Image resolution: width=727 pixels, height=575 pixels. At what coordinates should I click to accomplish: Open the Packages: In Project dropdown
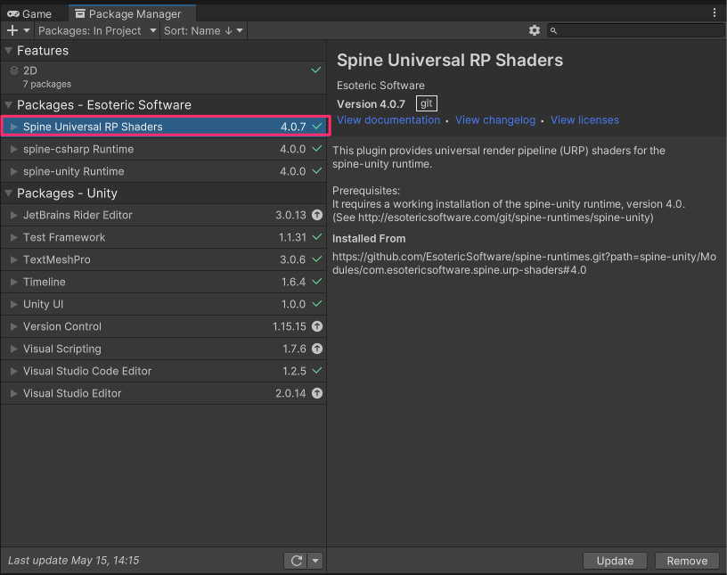coord(97,30)
